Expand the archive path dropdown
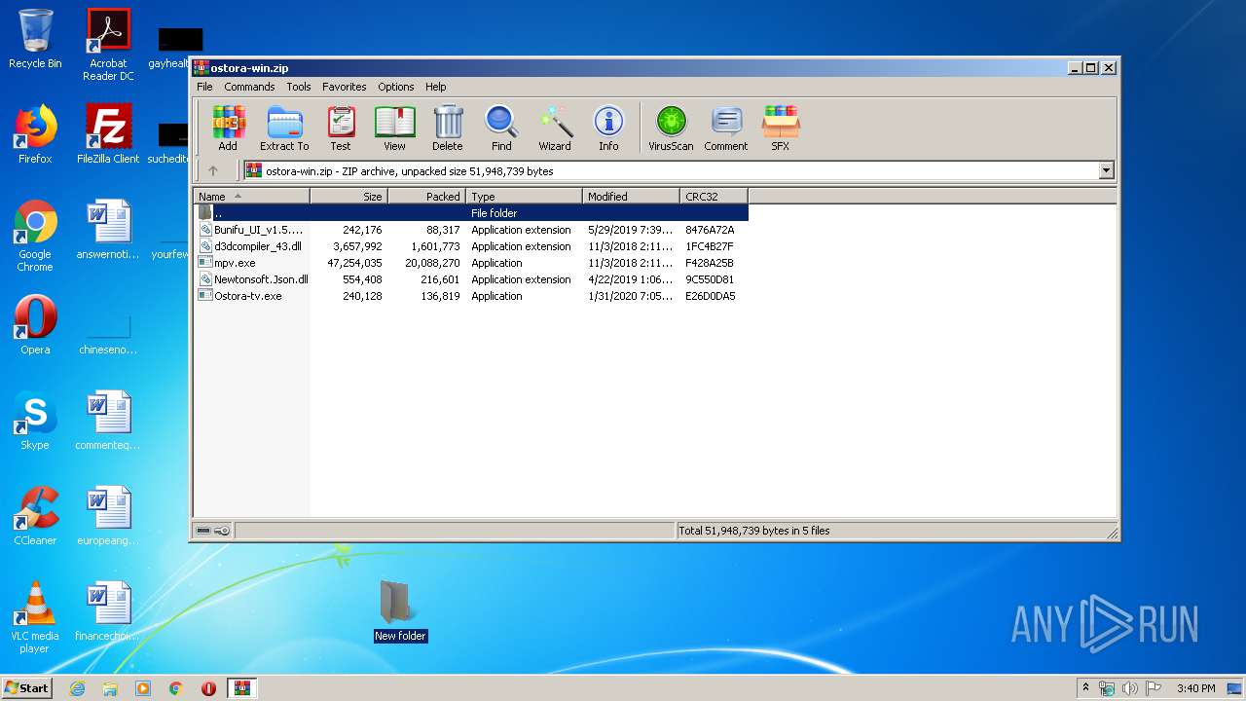Viewport: 1246px width, 701px height. click(x=1106, y=170)
